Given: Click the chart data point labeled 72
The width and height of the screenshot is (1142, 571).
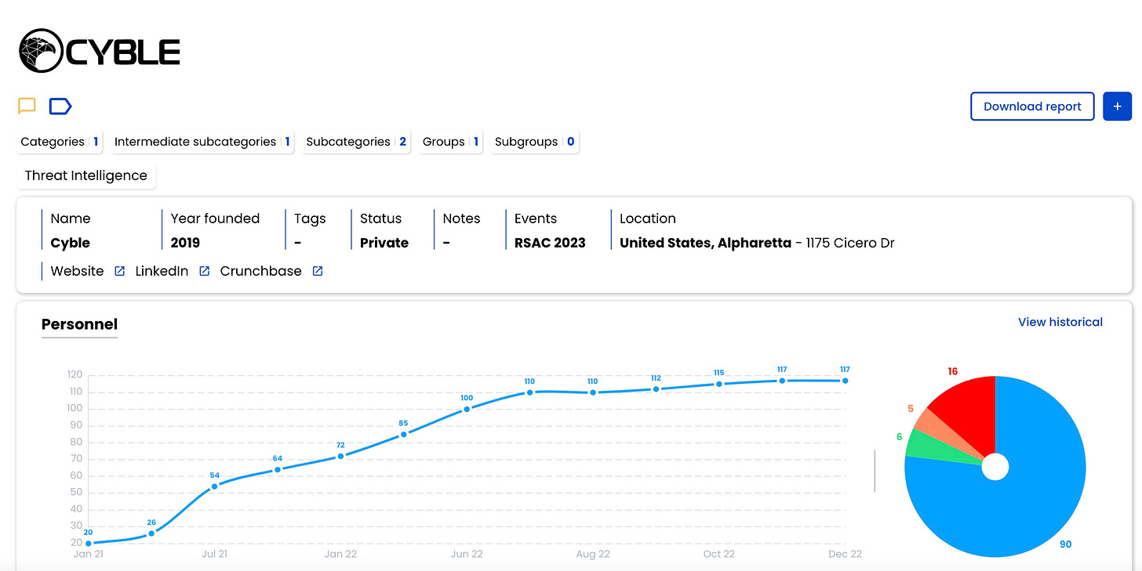Looking at the screenshot, I should 340,456.
